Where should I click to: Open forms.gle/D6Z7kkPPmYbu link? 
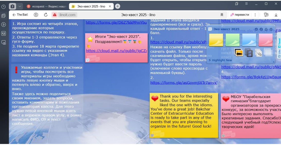pos(116,23)
